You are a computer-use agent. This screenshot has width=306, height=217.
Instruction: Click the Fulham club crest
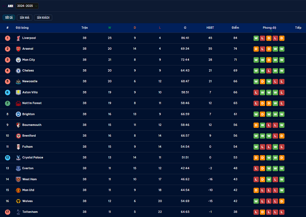18,147
